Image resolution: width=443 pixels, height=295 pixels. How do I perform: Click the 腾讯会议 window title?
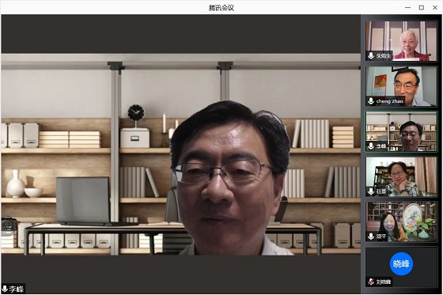click(x=221, y=8)
